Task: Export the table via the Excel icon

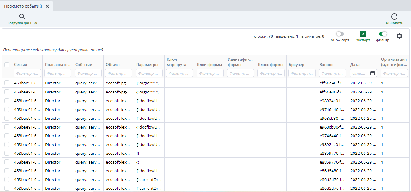Action: 363,34
